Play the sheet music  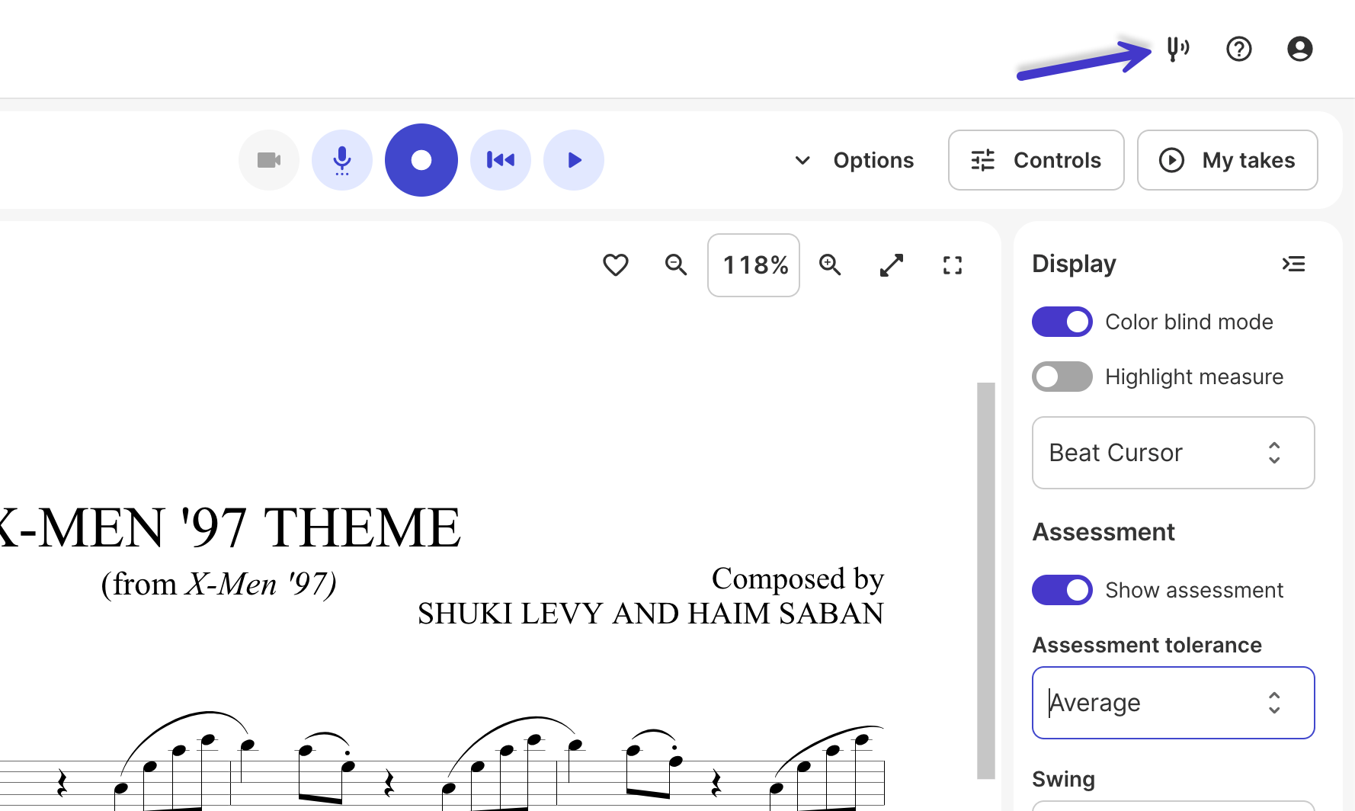pyautogui.click(x=574, y=160)
